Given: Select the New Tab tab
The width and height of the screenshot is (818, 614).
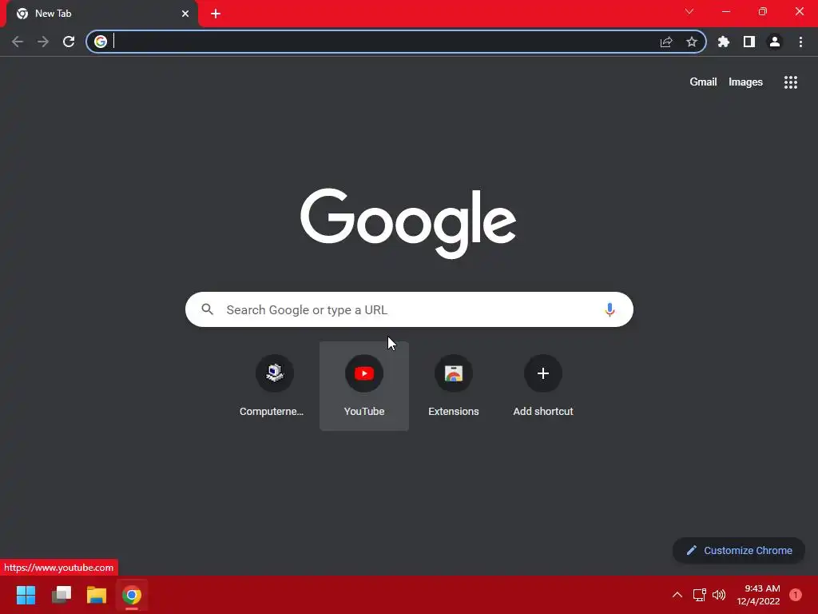Looking at the screenshot, I should click(102, 14).
